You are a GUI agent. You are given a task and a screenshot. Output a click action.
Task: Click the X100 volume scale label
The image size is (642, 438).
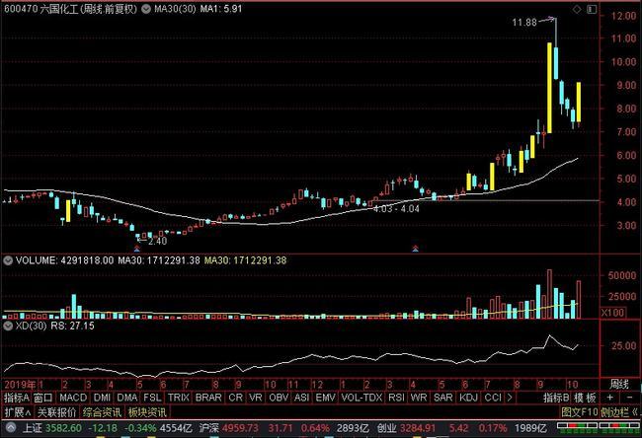pos(613,313)
